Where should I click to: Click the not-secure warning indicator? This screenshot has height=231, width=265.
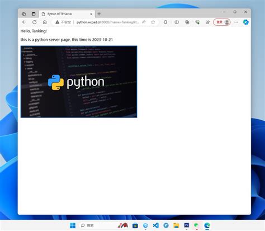(x=63, y=22)
